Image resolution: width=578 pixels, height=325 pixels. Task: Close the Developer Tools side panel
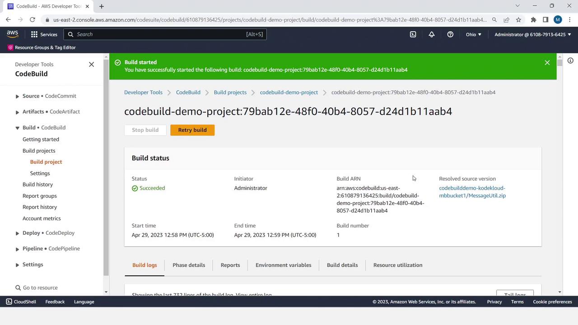coord(91,65)
